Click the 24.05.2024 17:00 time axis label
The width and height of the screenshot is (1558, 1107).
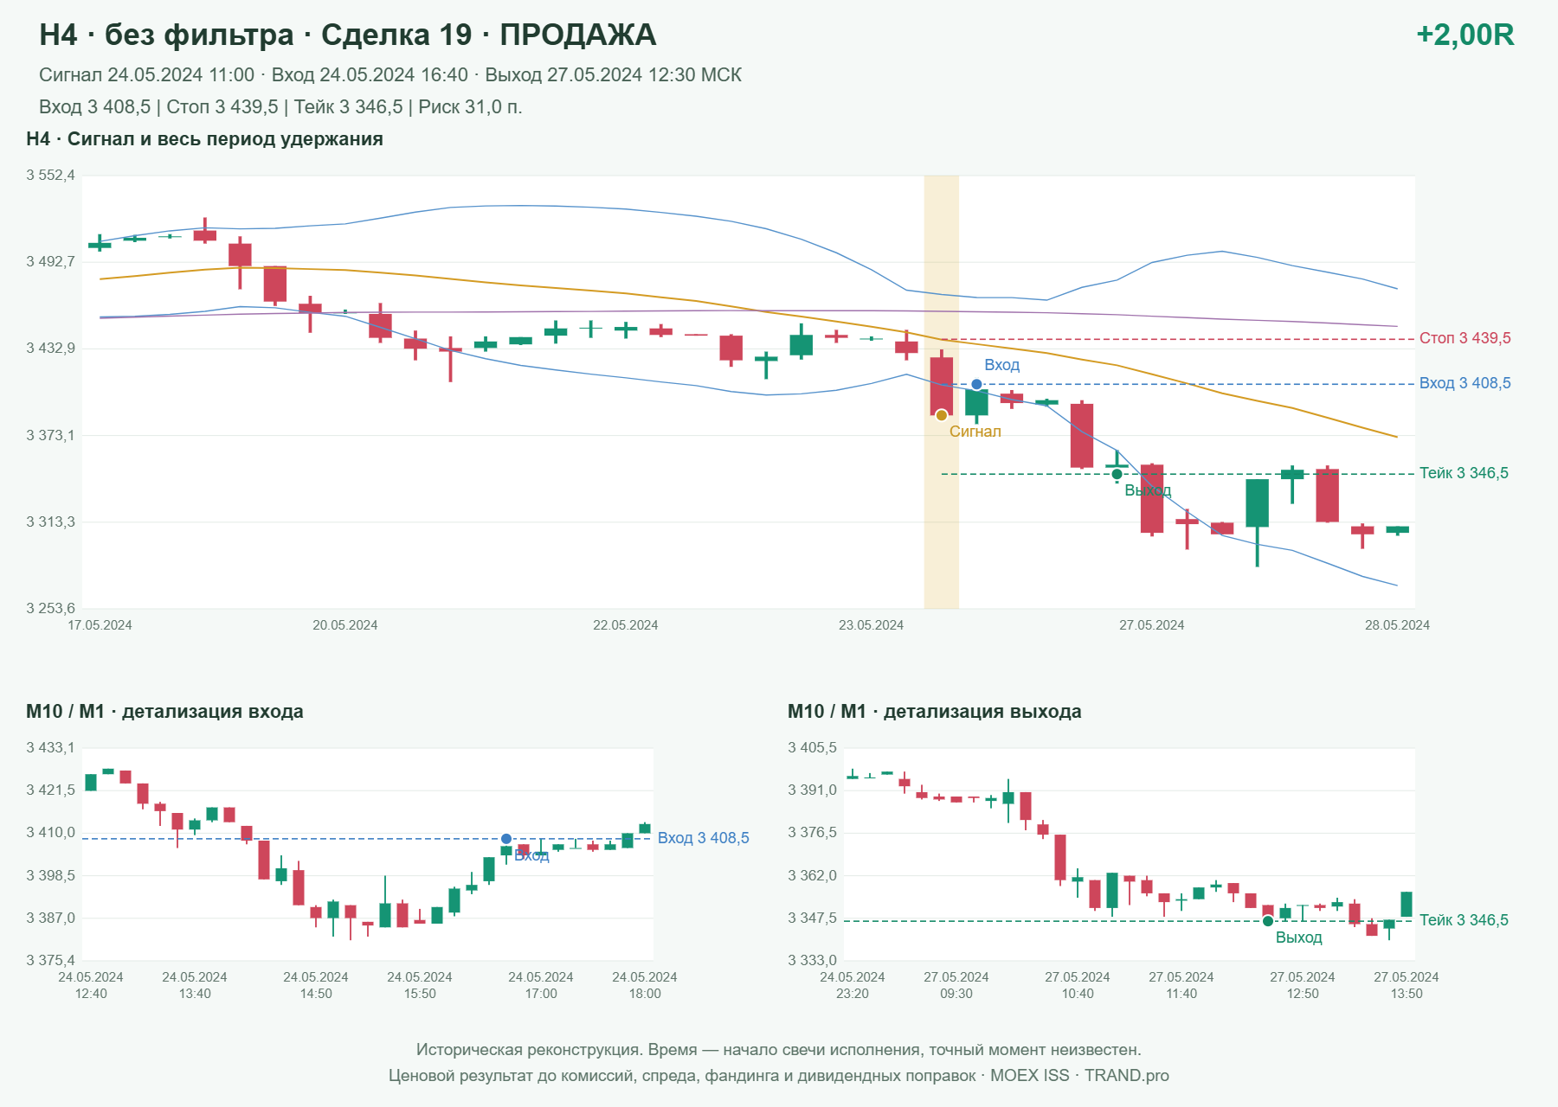[541, 985]
